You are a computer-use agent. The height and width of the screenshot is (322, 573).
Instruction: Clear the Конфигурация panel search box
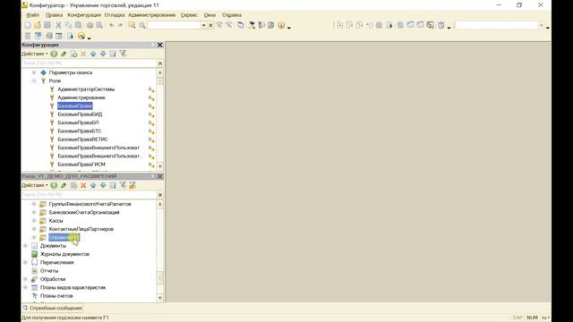pyautogui.click(x=160, y=64)
